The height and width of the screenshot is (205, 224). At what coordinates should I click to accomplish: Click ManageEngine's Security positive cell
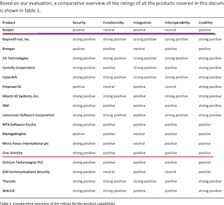78,134
